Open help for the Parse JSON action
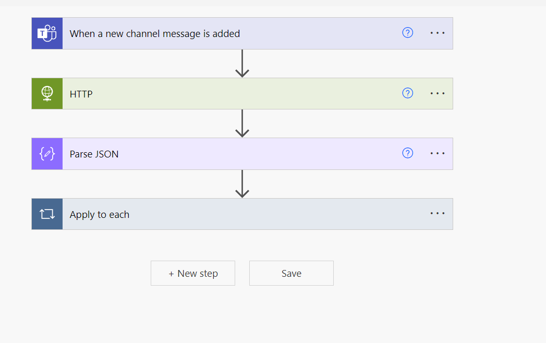This screenshot has height=343, width=546. pyautogui.click(x=407, y=153)
